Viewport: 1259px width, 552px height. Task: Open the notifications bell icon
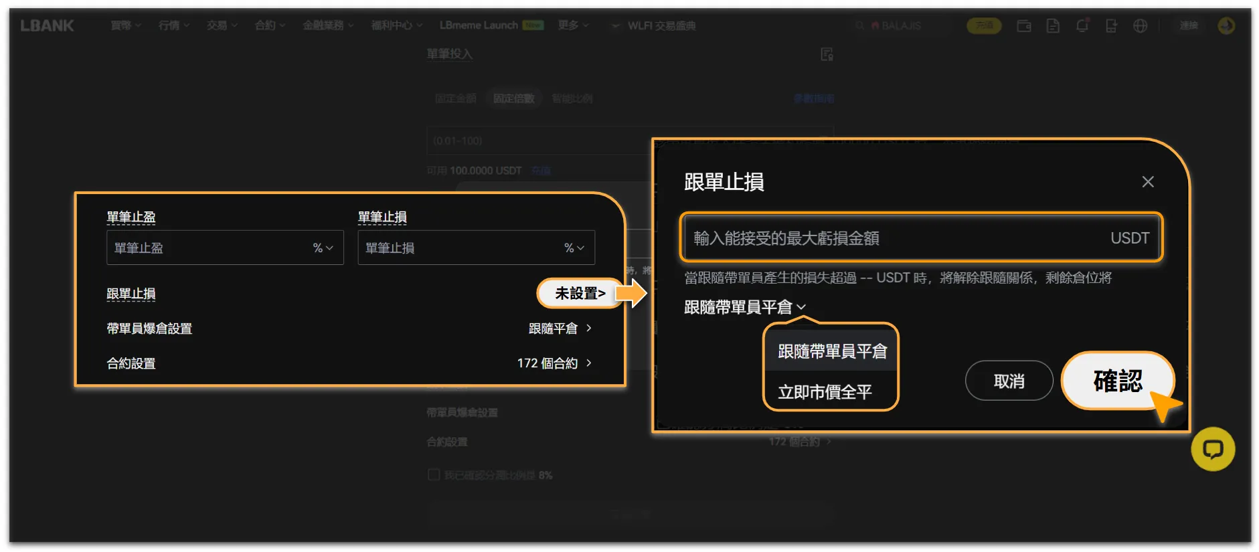1082,25
